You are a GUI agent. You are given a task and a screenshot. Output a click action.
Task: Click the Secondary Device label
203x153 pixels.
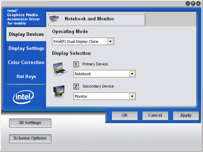click(x=98, y=86)
